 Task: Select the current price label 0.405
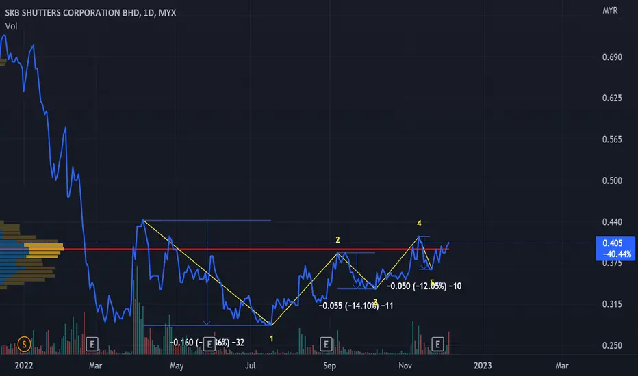click(x=613, y=243)
